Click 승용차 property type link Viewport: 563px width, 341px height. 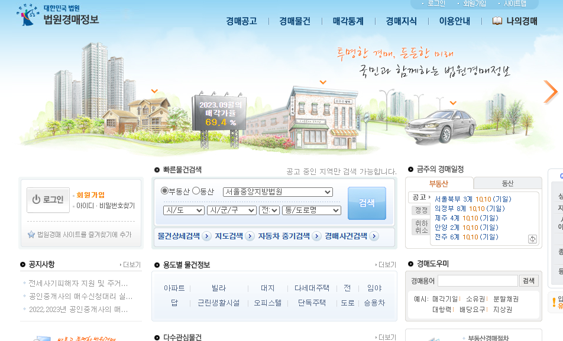[374, 303]
